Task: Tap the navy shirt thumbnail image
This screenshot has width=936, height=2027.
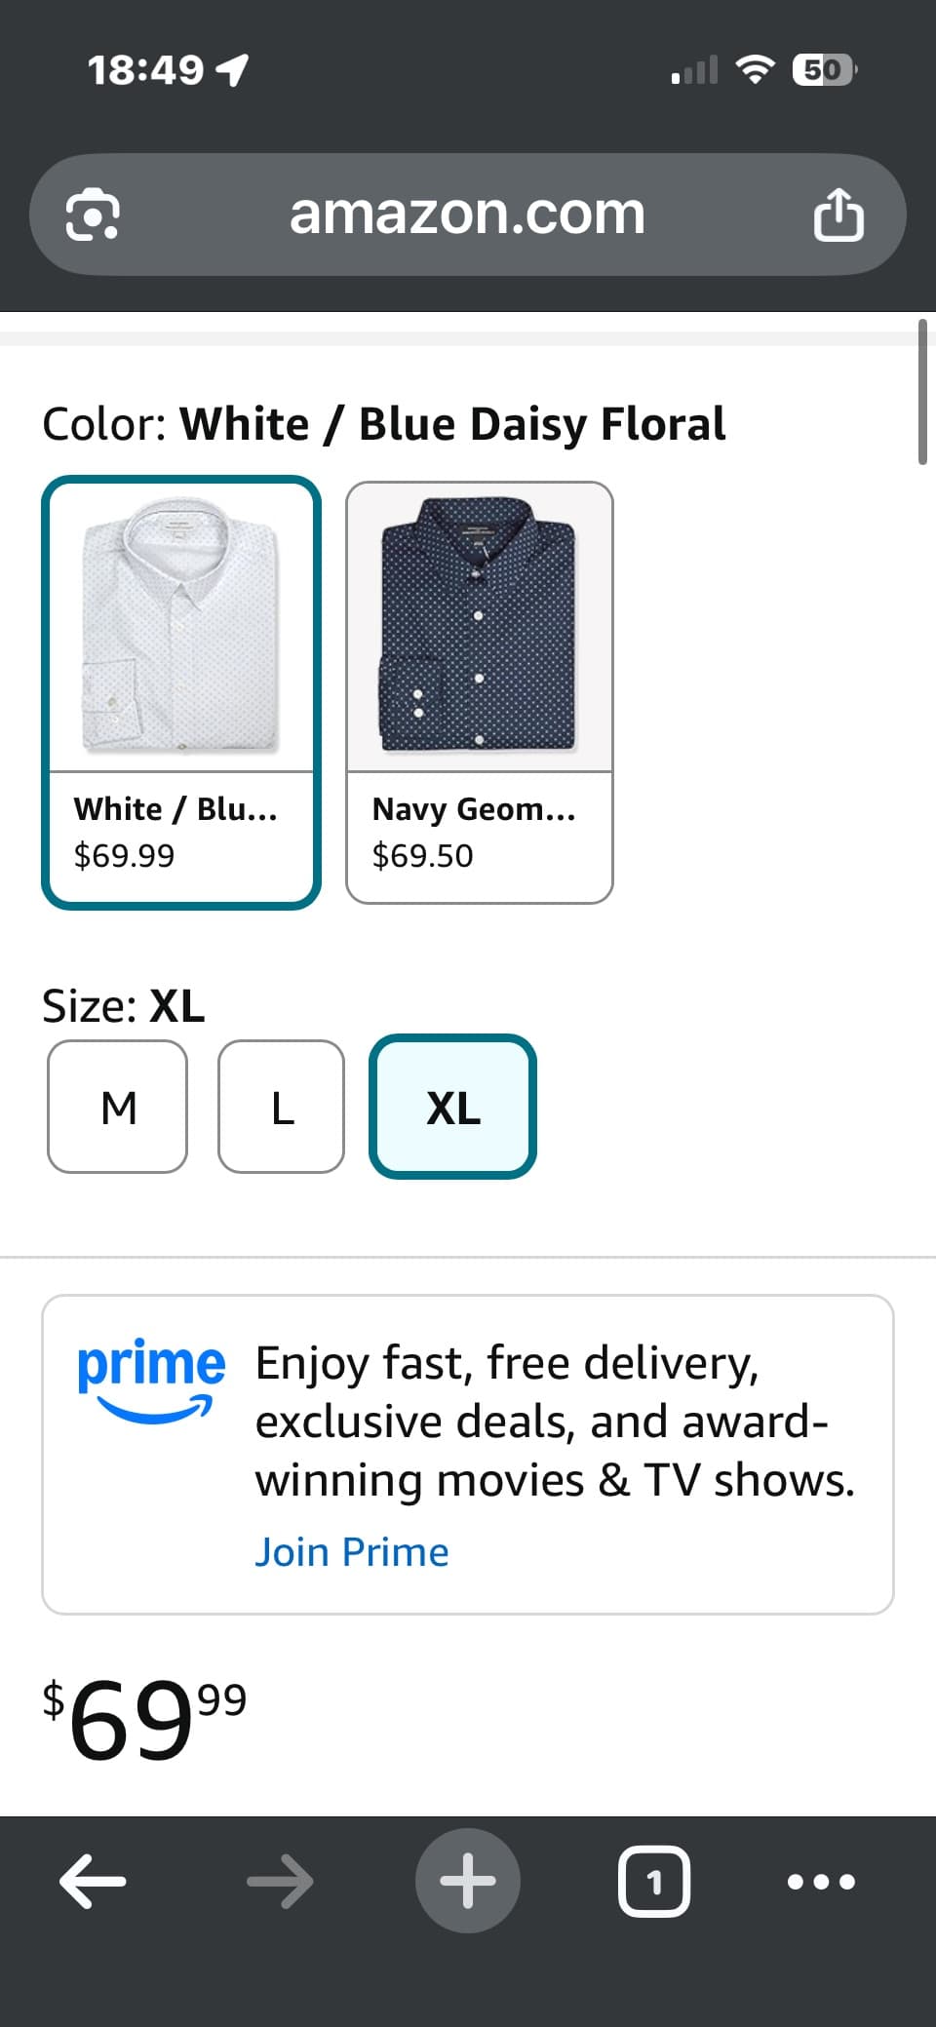Action: click(480, 626)
